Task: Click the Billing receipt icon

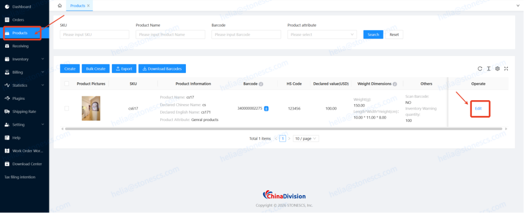Action: click(x=7, y=72)
